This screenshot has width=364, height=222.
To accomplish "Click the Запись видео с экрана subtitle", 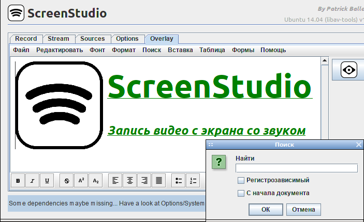I will pos(207,131).
